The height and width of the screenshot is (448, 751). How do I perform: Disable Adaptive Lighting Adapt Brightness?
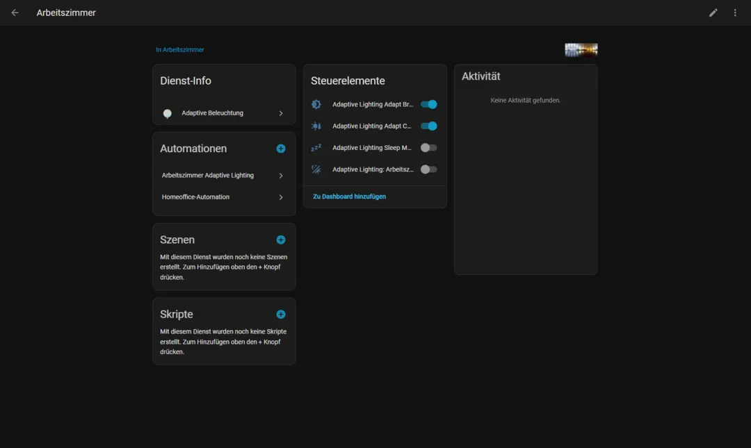coord(429,104)
